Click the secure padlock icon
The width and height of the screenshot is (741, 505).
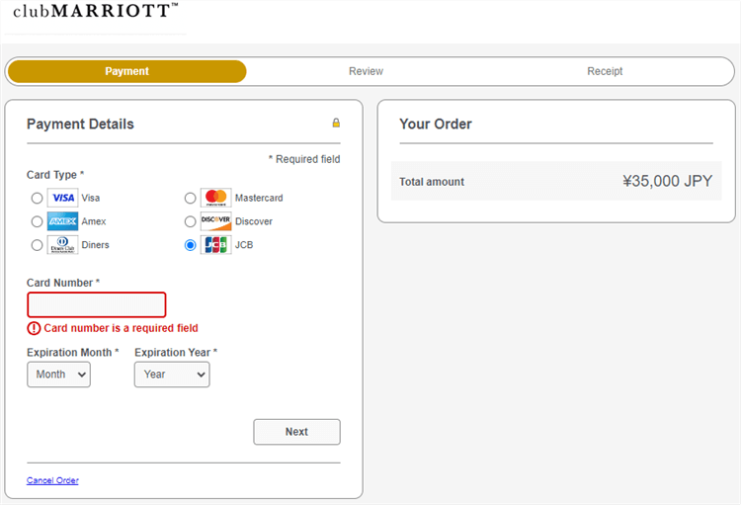point(336,124)
